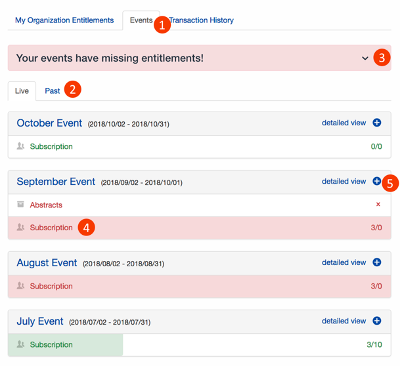Expand July Event using its plus icon
402x366 pixels.
click(376, 321)
